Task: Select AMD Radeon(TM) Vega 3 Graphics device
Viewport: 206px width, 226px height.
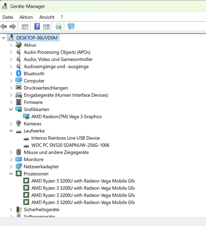Action: 66,117
